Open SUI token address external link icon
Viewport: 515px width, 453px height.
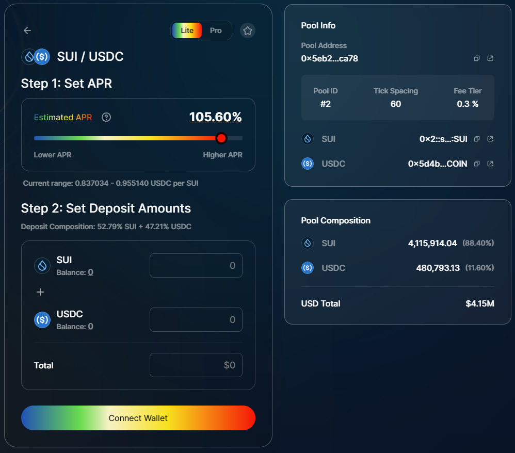(x=490, y=139)
